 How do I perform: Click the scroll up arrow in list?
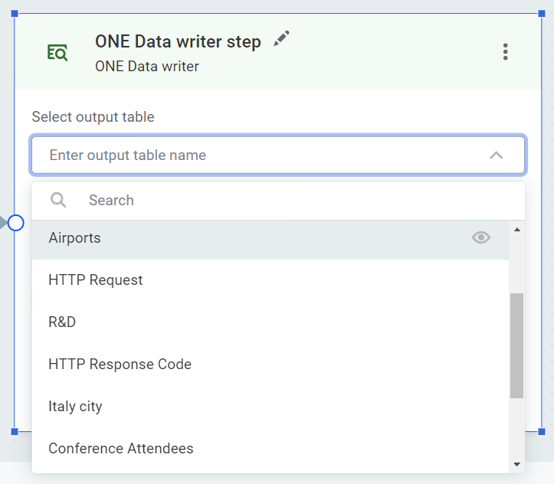pos(516,230)
